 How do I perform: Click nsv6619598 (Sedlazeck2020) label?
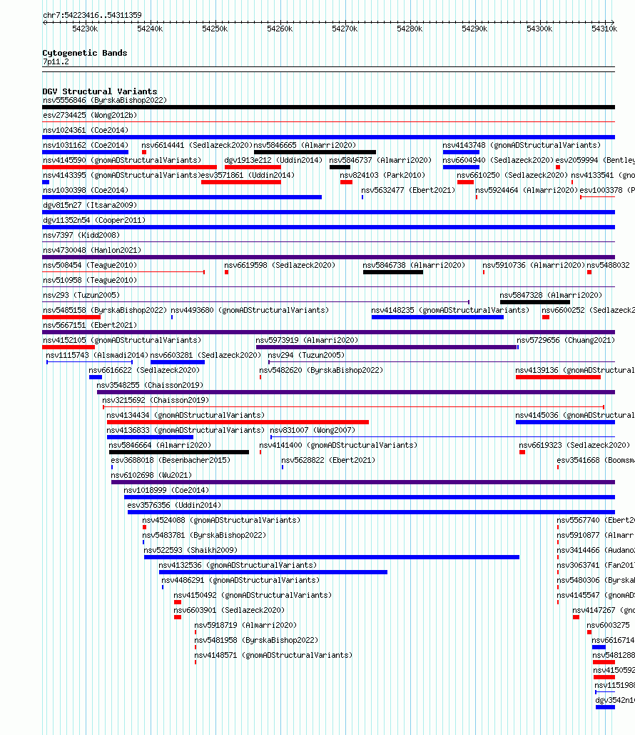pyautogui.click(x=280, y=265)
